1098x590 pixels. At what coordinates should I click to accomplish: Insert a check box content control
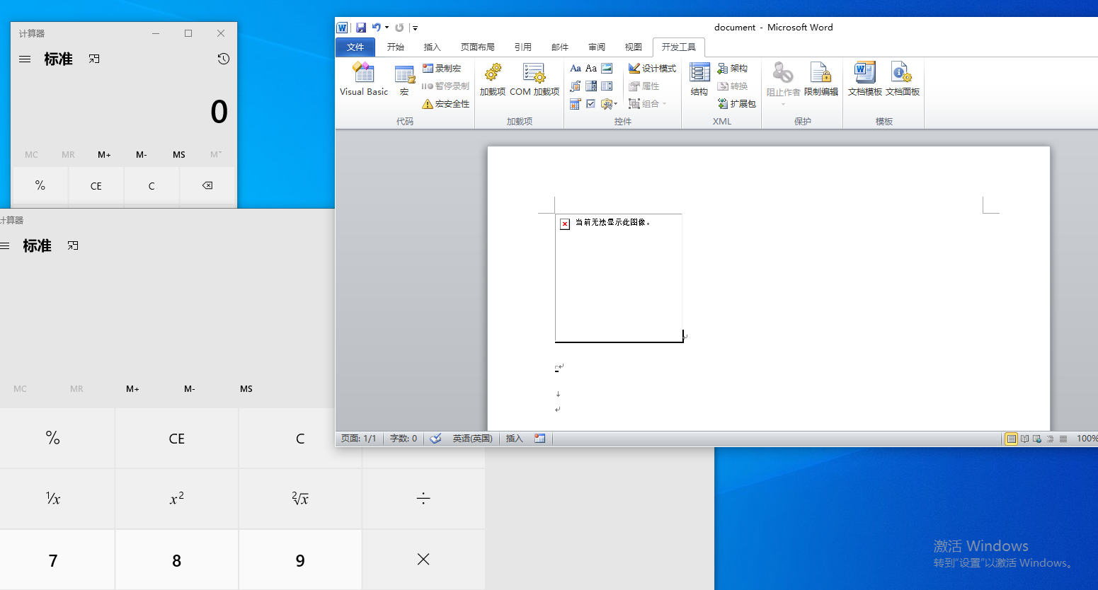591,104
